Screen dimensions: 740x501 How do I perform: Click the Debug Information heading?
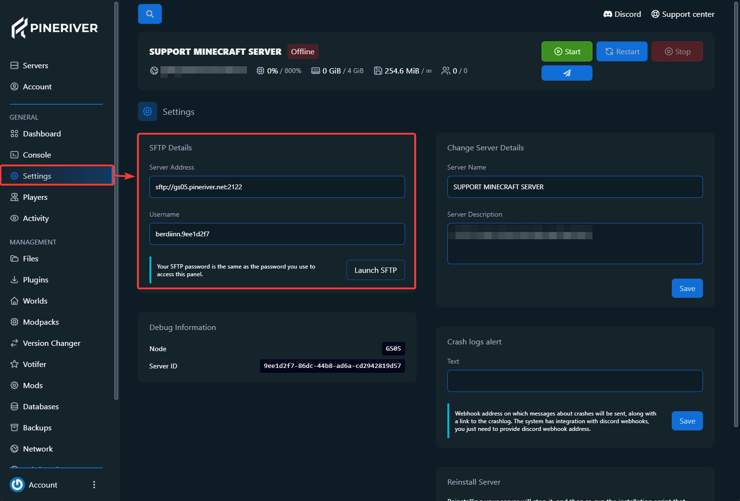(x=183, y=327)
